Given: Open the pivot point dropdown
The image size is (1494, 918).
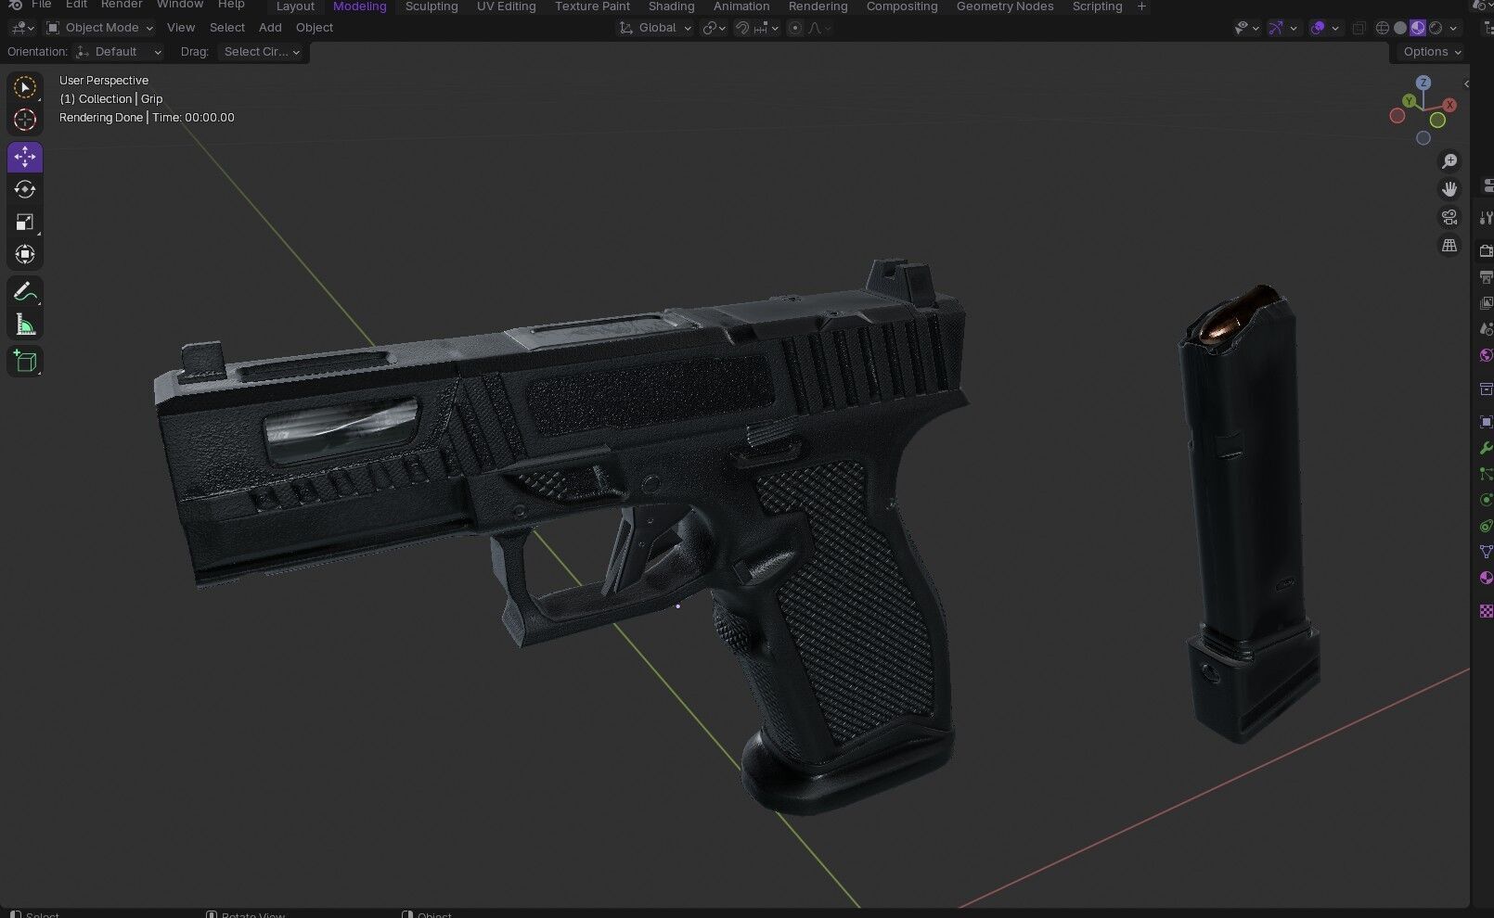Looking at the screenshot, I should tap(714, 28).
